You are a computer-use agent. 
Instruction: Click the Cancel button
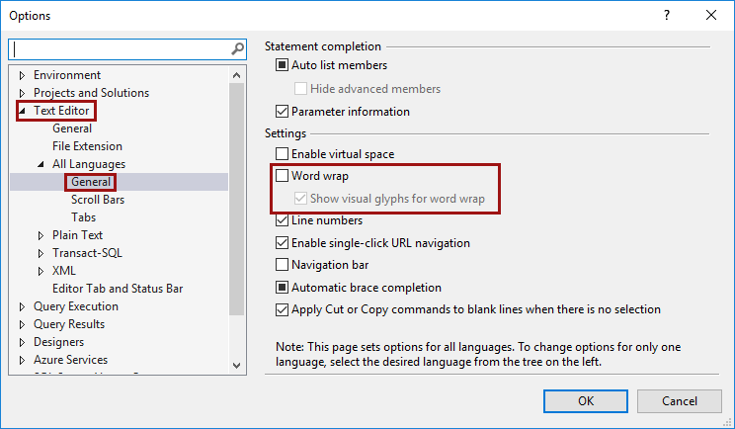[679, 400]
